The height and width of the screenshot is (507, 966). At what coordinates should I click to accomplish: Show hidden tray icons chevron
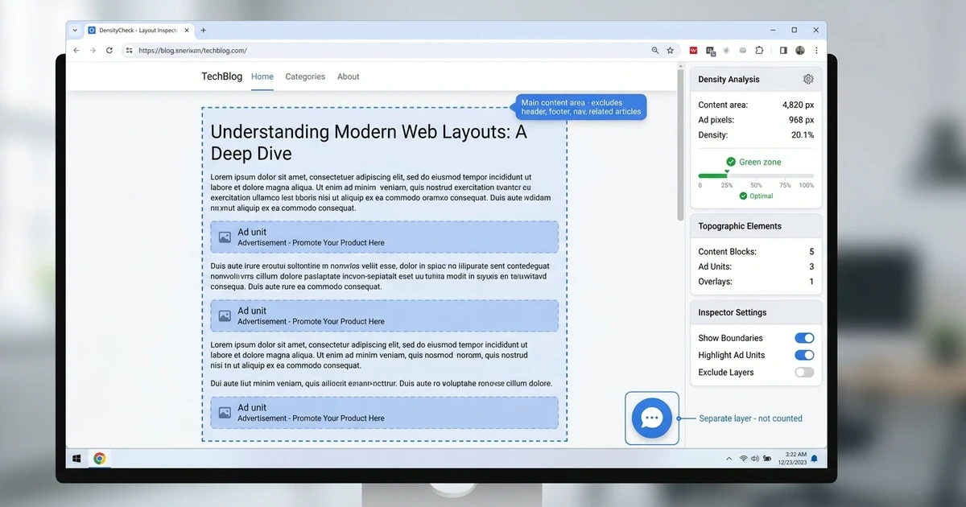tap(729, 458)
